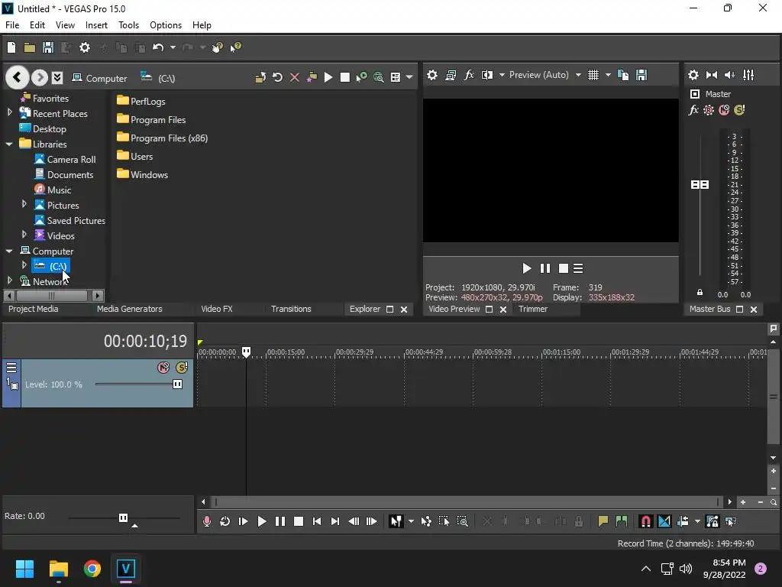Open the Undo history dropdown arrow
The image size is (782, 587).
pyautogui.click(x=173, y=47)
